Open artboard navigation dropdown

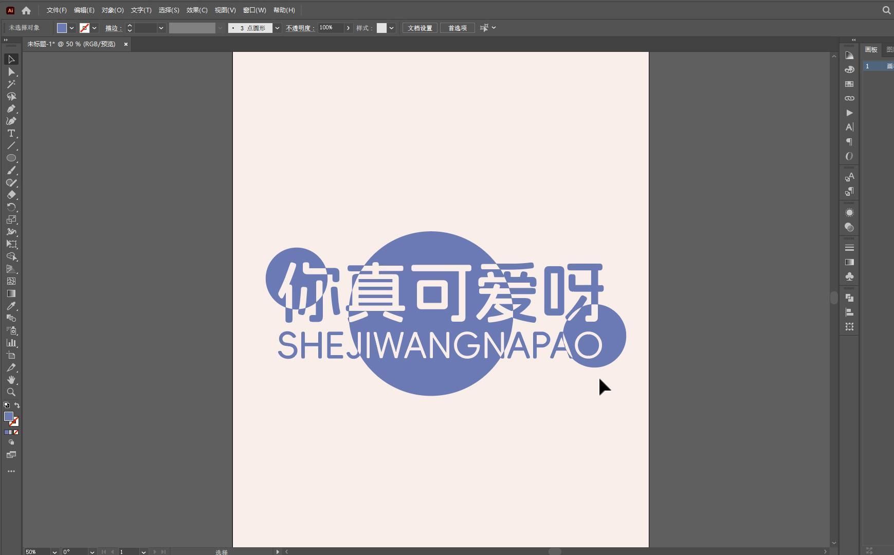[143, 551]
